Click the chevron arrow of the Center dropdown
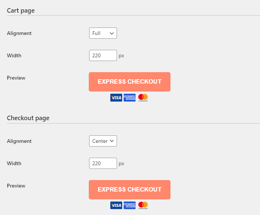Screen dimensions: 260x215 pos(112,141)
